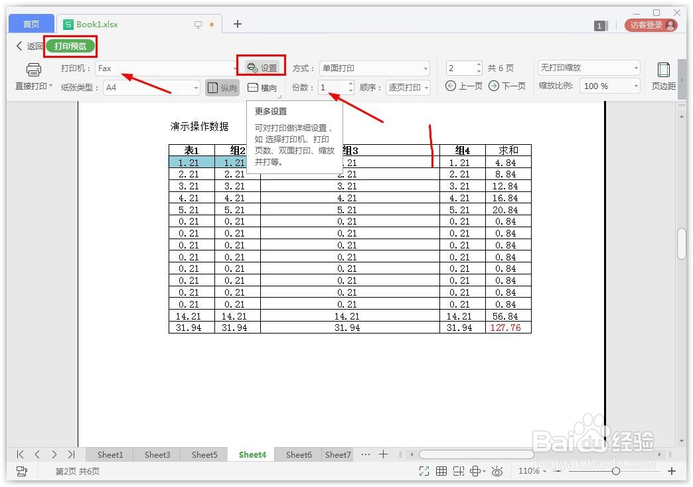Increase 份数 copies with stepper arrow
The width and height of the screenshot is (693, 487).
pos(350,84)
